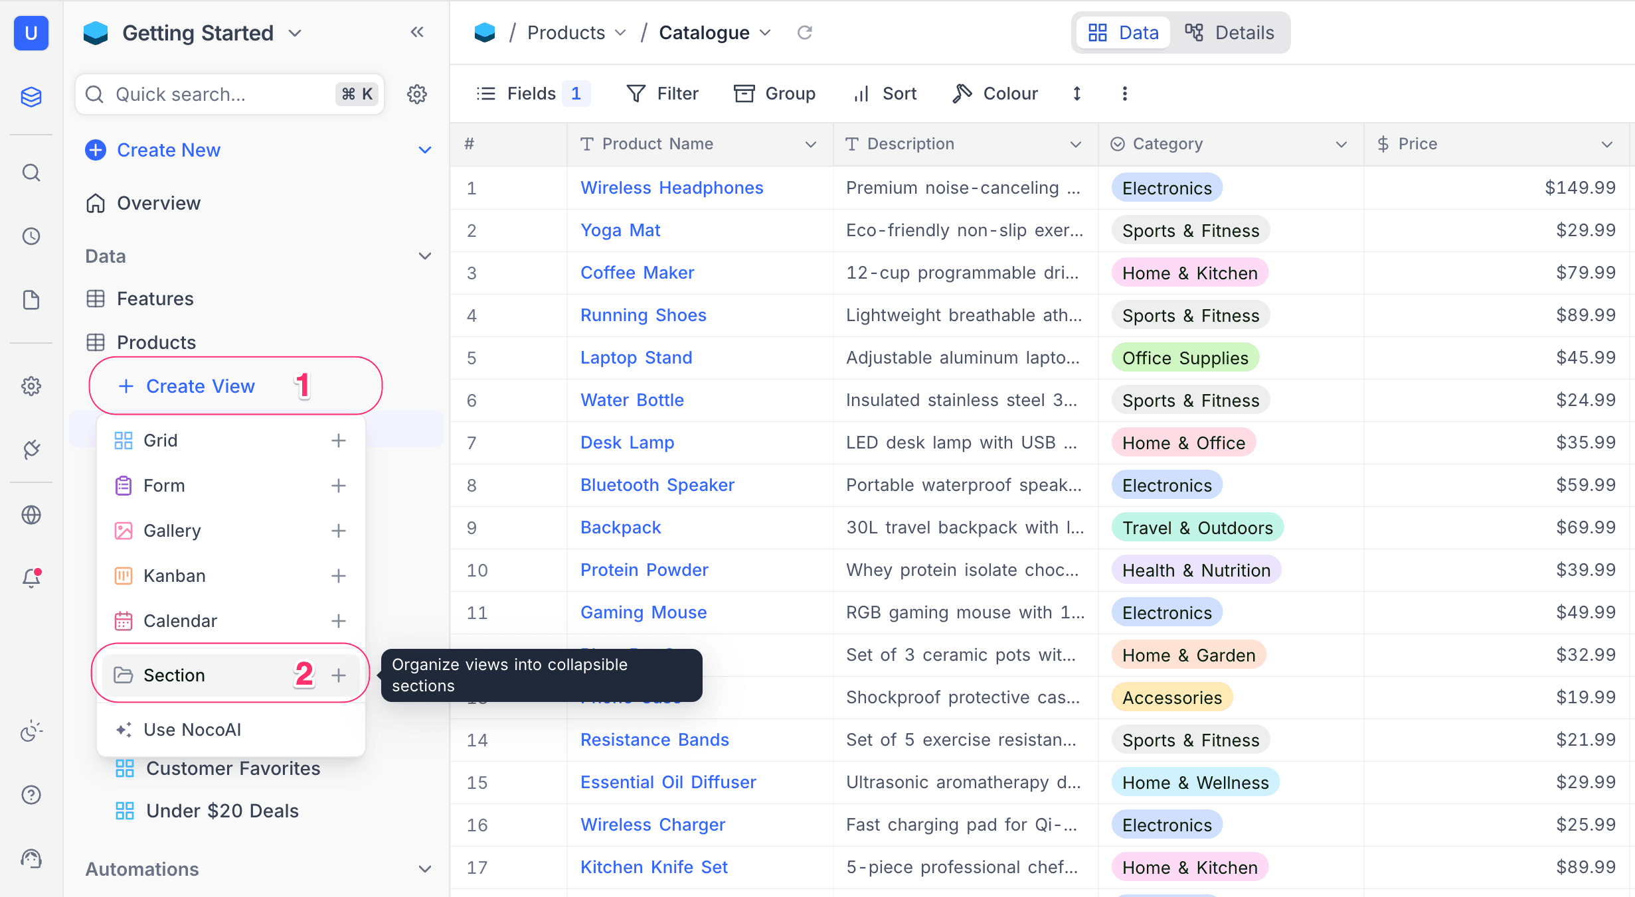This screenshot has height=897, width=1635.
Task: Open the three-dot more options menu
Action: [1124, 94]
